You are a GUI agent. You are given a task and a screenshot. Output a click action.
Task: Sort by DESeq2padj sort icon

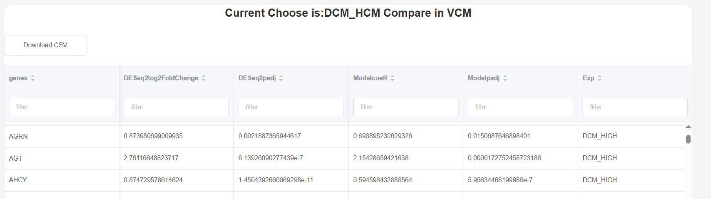281,78
